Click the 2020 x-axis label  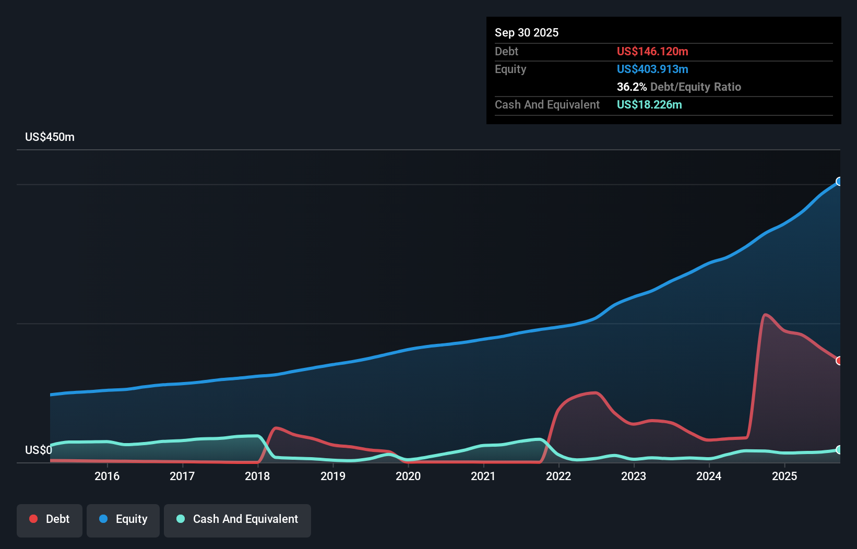point(408,476)
